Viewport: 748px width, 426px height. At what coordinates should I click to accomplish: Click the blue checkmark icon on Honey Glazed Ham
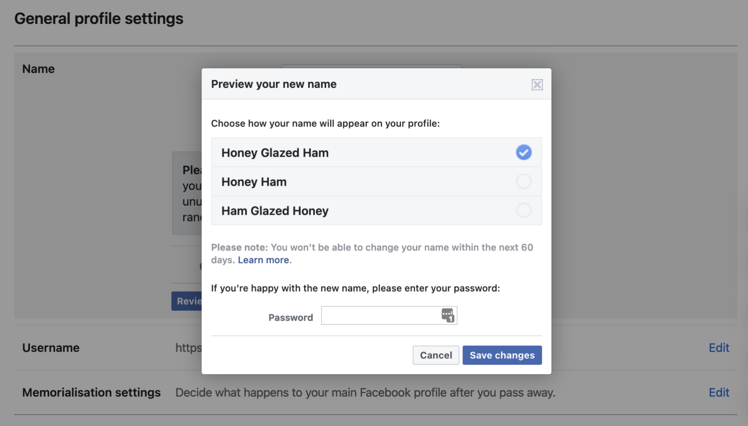coord(524,152)
